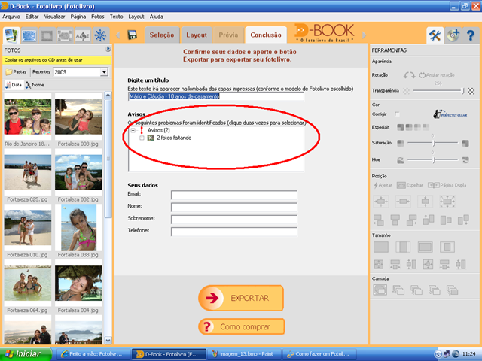Collapse the FOTOS panel arrow

[108, 49]
